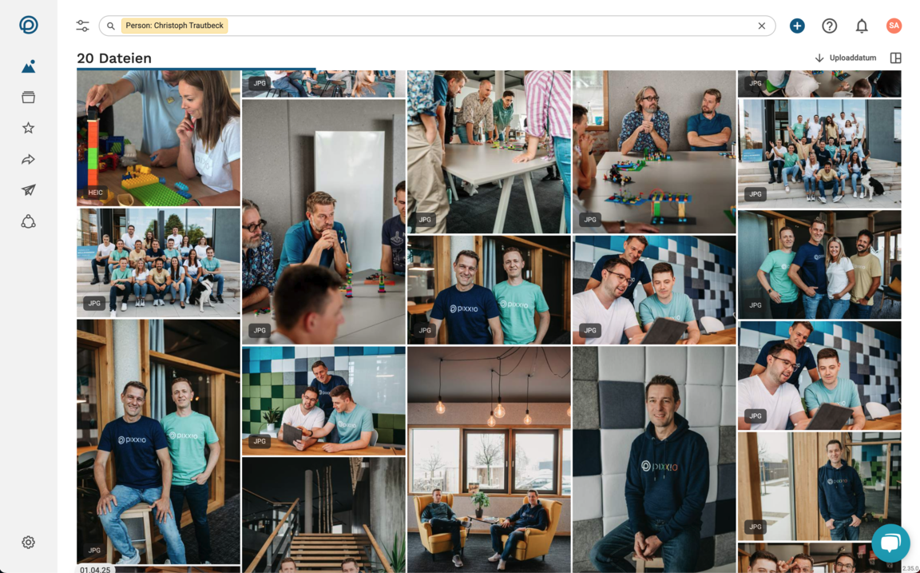
Task: Click into the search input field
Action: point(479,26)
